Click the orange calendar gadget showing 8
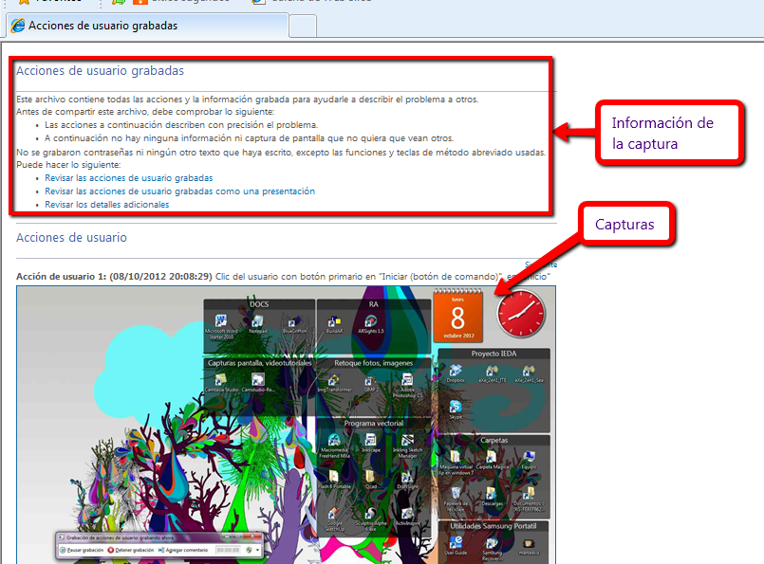 (458, 316)
